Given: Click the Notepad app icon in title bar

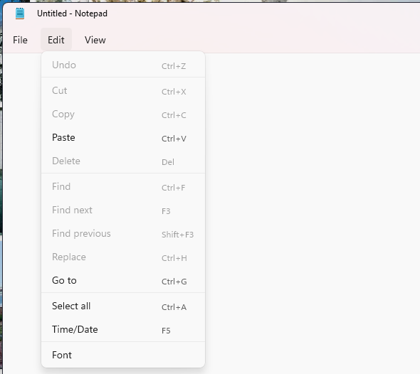Looking at the screenshot, I should [20, 14].
